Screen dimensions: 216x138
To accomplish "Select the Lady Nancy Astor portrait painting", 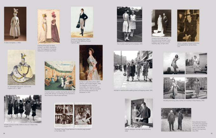I will [91, 63].
